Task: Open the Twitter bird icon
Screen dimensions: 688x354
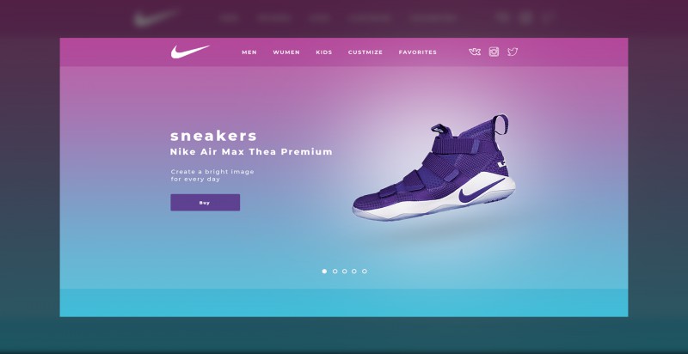Action: (x=513, y=52)
